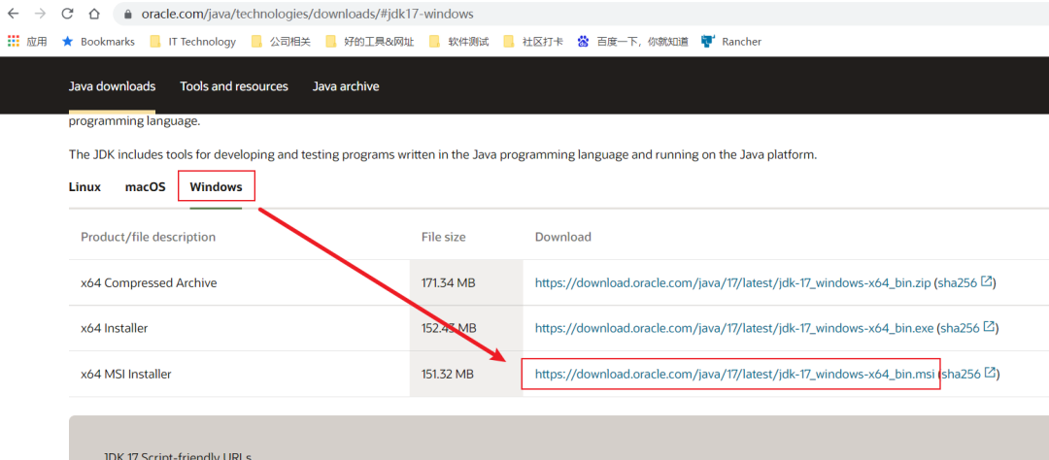Open sha256 link for MSI Installer
Image resolution: width=1049 pixels, height=460 pixels.
[962, 375]
